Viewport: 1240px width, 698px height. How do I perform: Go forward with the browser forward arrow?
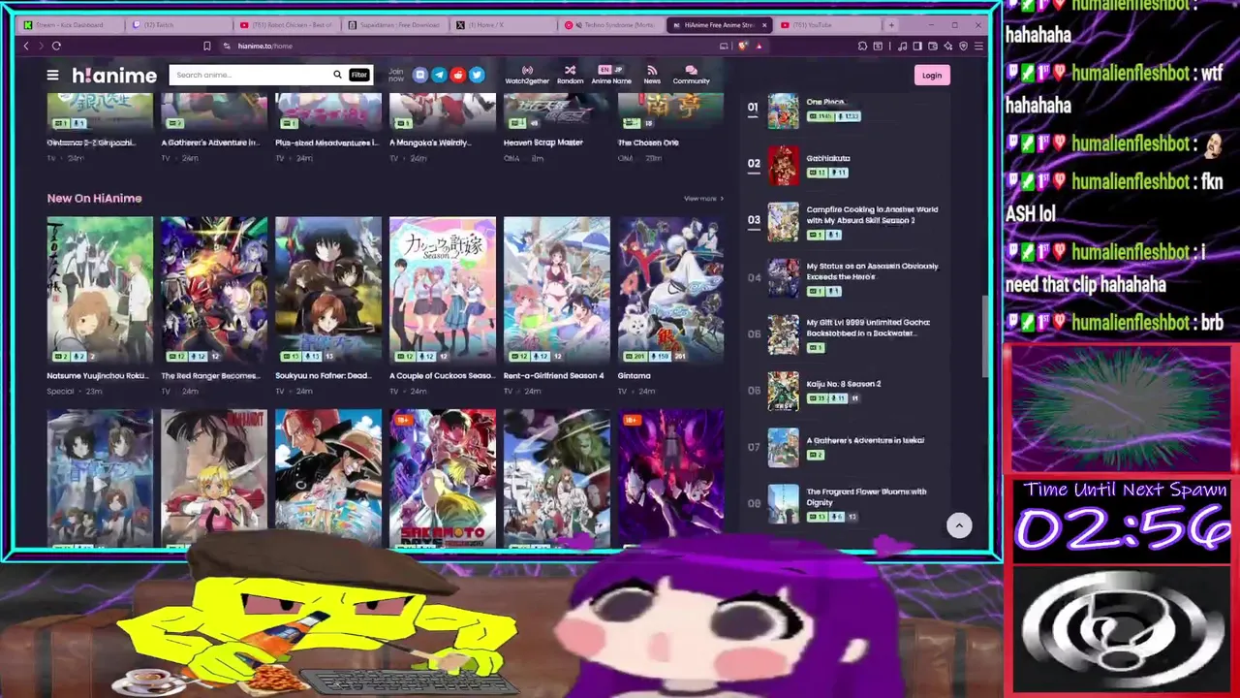tap(41, 46)
